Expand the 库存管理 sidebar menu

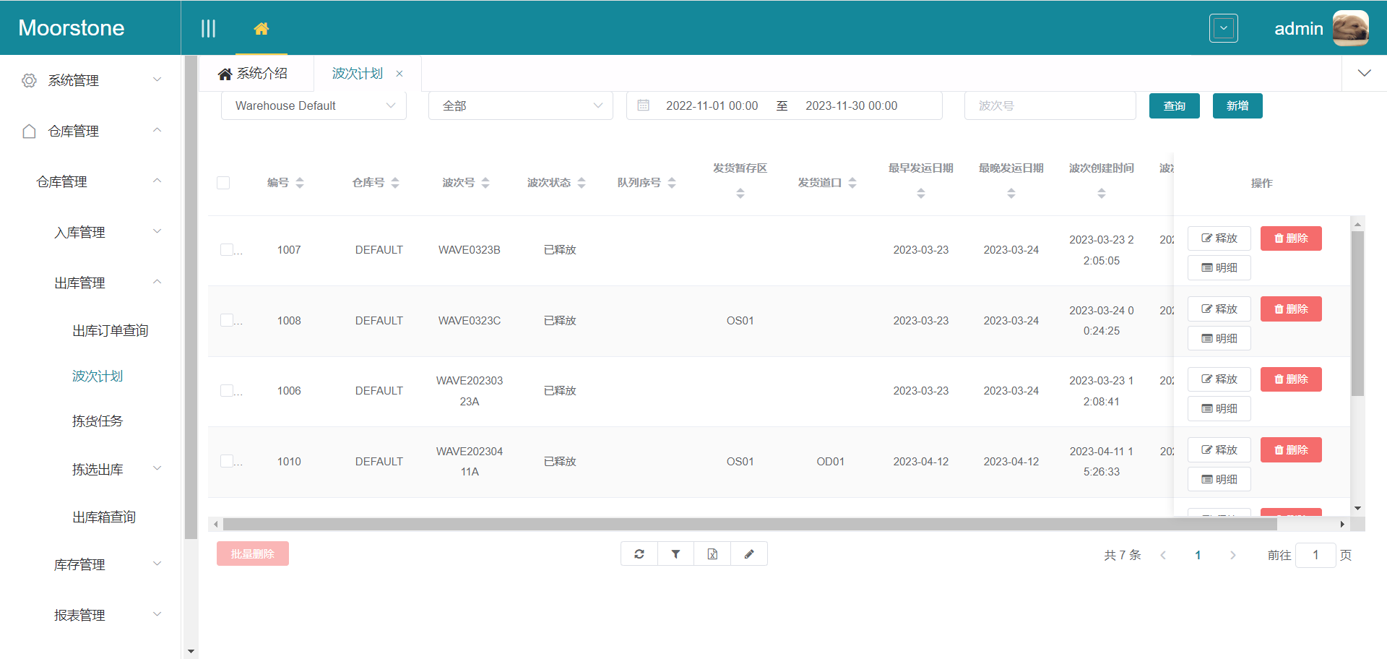point(107,564)
